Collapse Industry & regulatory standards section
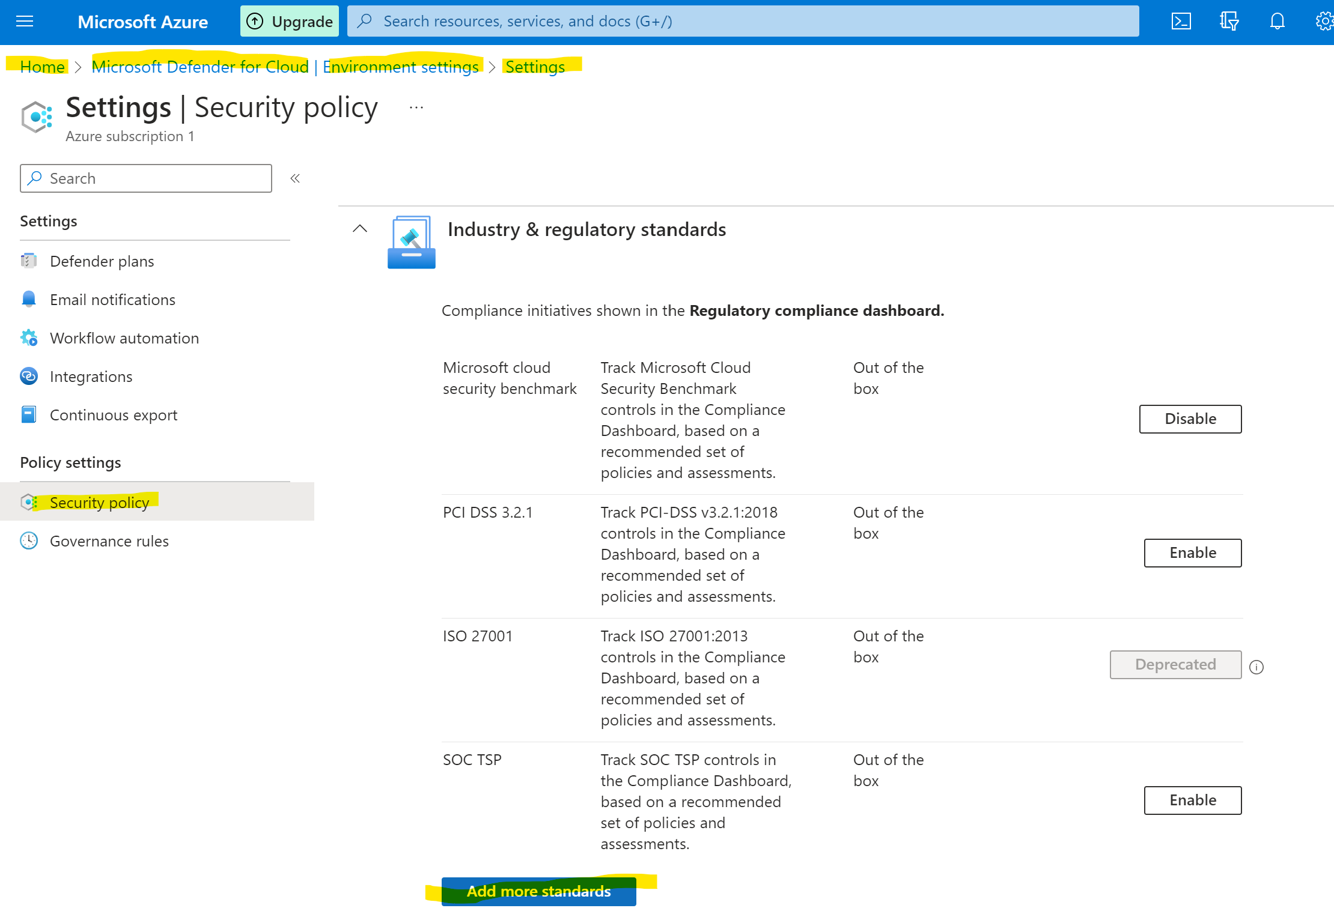Screen dimensions: 1334x920 [360, 229]
